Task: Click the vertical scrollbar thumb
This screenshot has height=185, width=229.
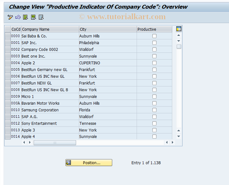Action: 179,46
